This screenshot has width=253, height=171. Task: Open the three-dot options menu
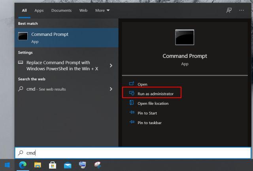[x=242, y=10]
